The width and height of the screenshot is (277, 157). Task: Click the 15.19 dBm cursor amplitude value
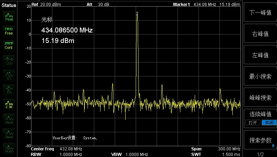point(58,41)
